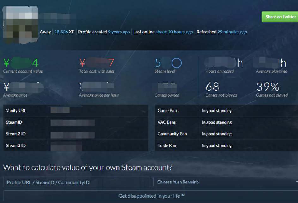Click the 39% games not played stat

pyautogui.click(x=268, y=87)
